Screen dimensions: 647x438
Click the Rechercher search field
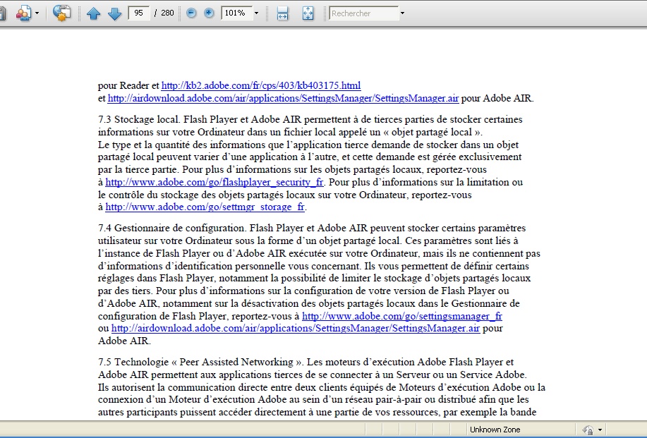click(x=363, y=13)
